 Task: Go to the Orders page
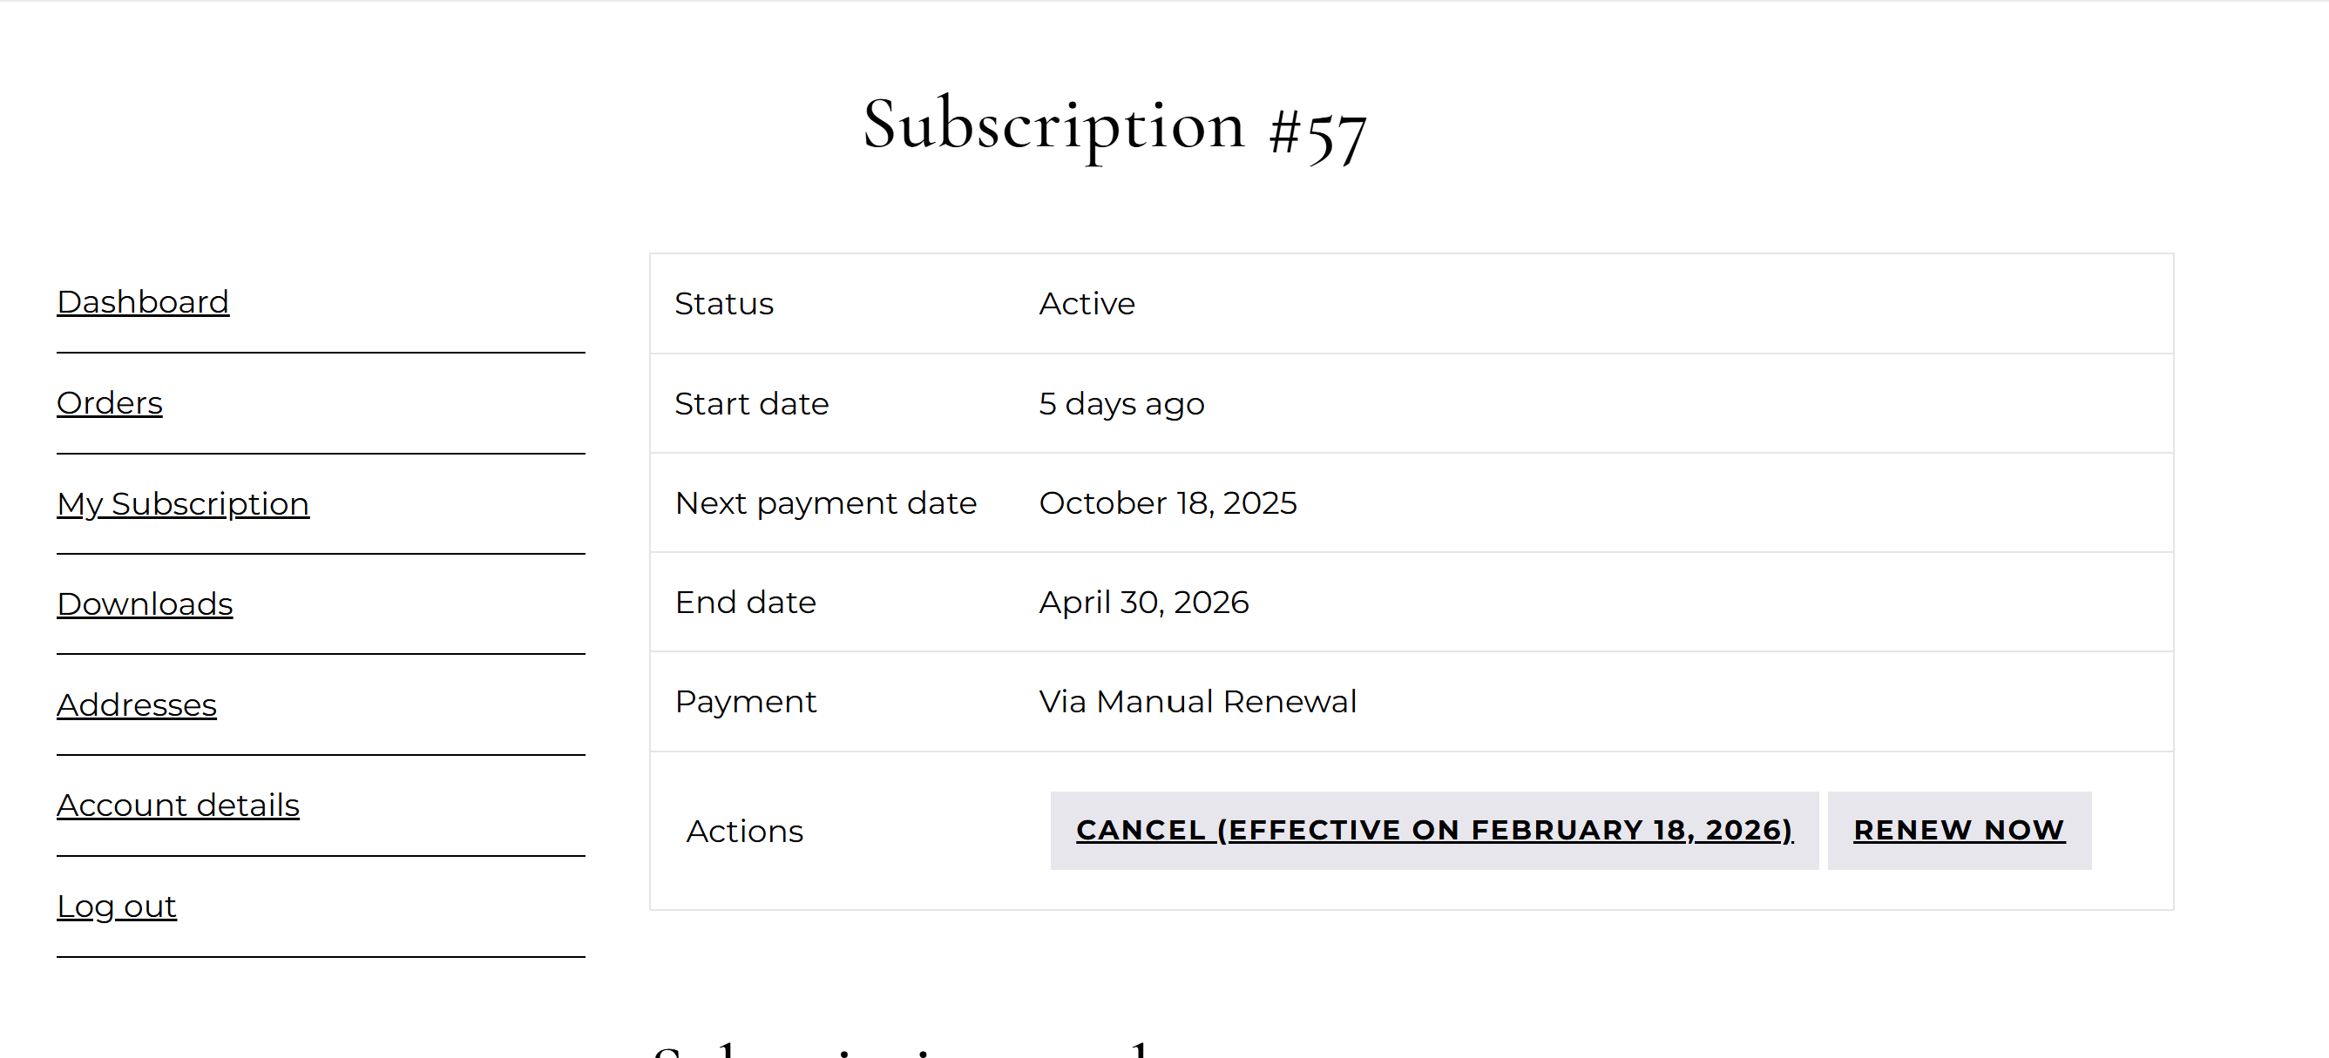click(110, 403)
